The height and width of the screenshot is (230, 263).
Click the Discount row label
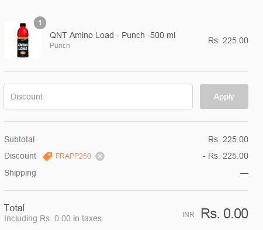(20, 156)
